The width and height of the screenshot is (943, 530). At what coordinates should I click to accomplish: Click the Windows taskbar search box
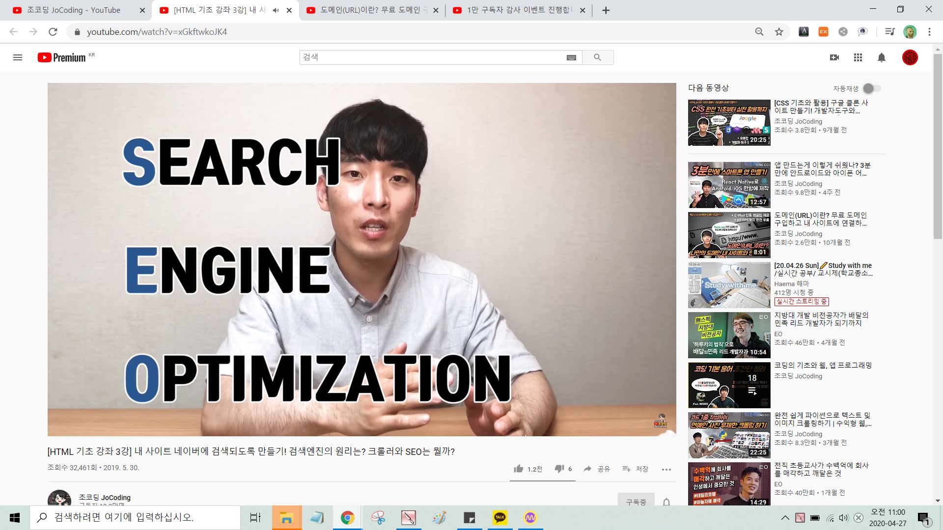coord(135,518)
